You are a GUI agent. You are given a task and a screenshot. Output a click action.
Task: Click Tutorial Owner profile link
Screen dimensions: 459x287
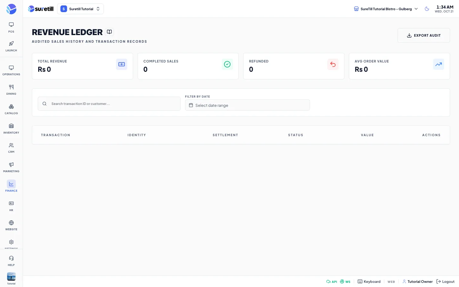click(x=418, y=282)
